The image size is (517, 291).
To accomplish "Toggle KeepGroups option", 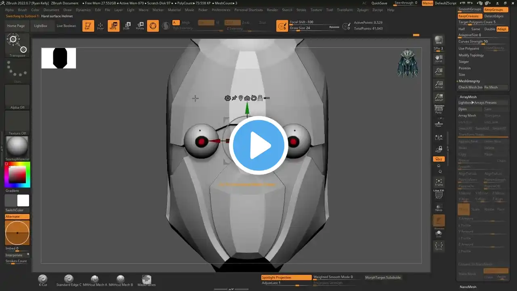I will (x=496, y=9).
